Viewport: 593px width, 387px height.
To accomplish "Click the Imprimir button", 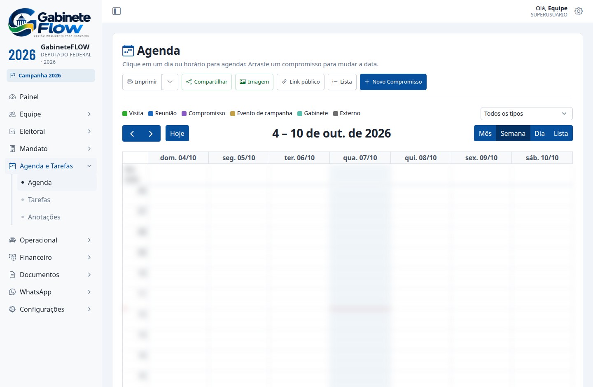I will pos(142,82).
